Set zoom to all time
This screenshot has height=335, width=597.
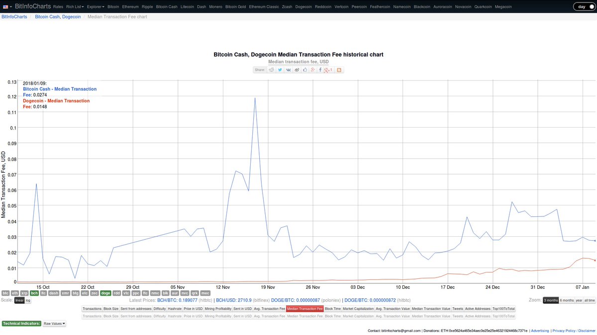click(590, 300)
